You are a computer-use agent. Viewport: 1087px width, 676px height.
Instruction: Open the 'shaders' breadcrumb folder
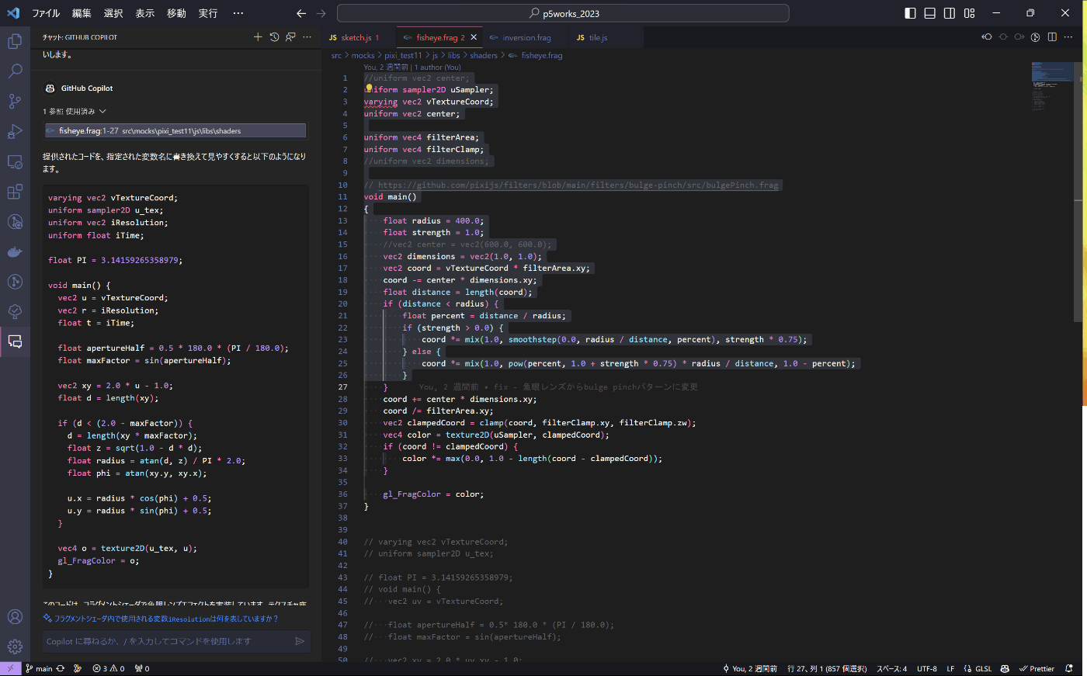(x=483, y=55)
